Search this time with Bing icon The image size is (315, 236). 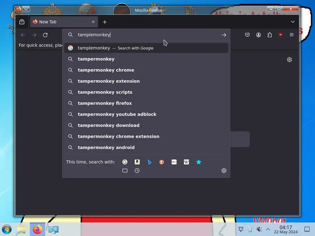point(150,162)
